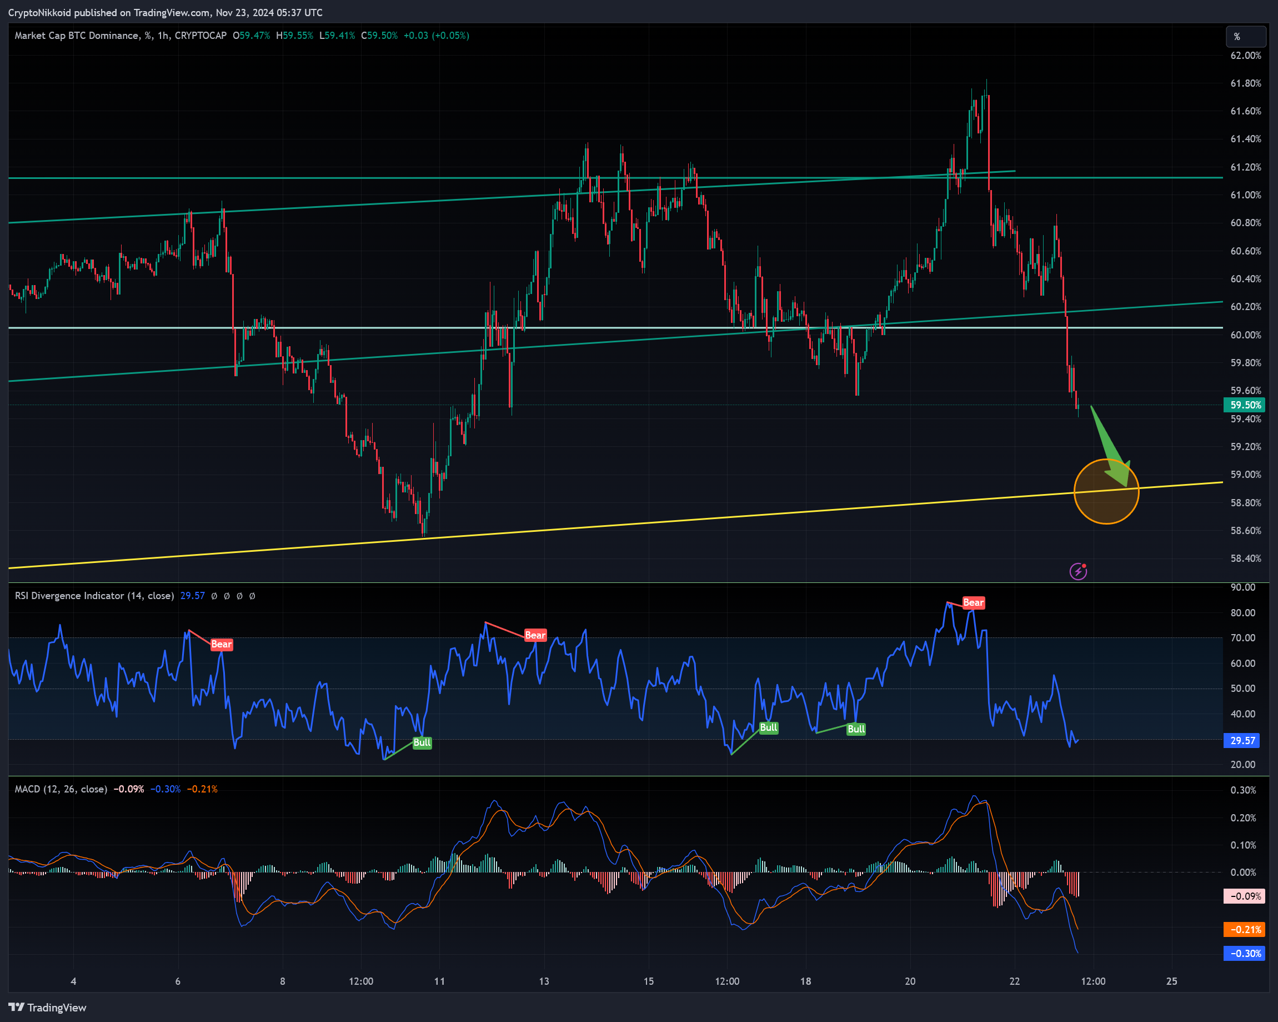This screenshot has height=1022, width=1278.
Task: Click the published-by CryptoNikkoid header text
Action: coord(166,12)
